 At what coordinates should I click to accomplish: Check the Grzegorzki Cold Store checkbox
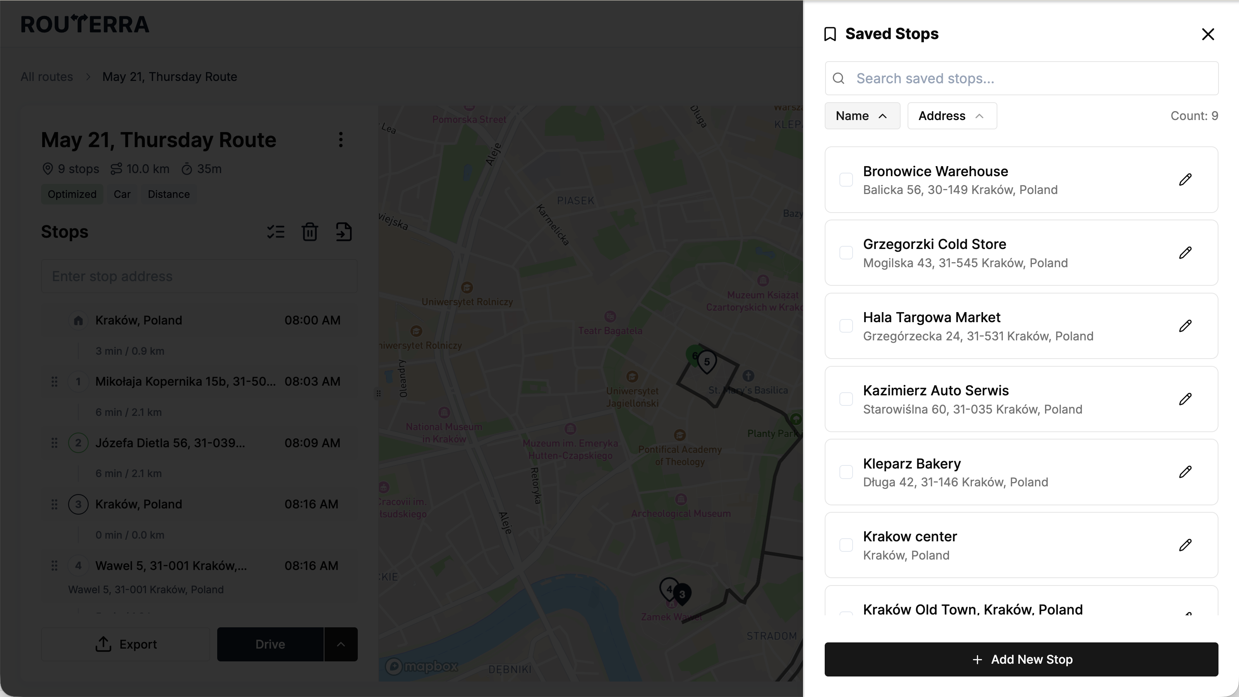point(846,253)
